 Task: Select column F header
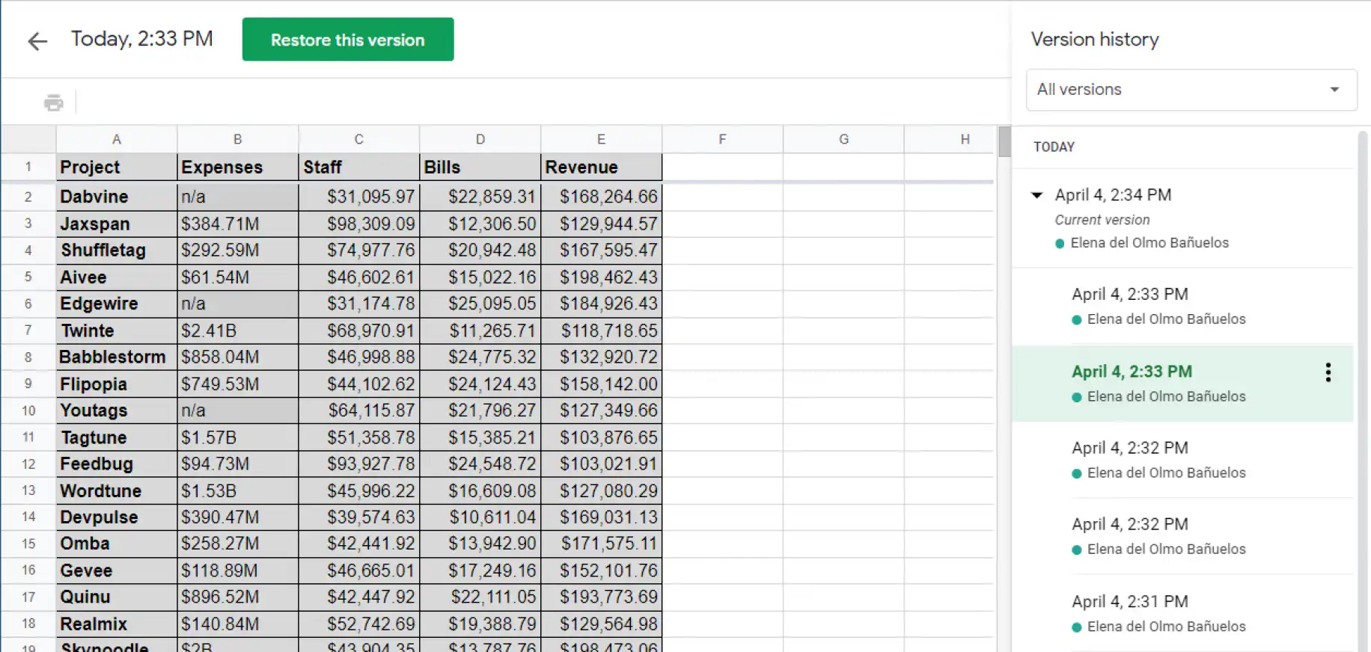tap(723, 139)
